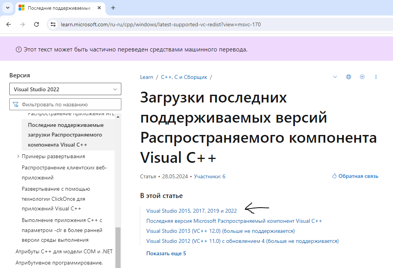Click the sidebar scrollbar thumb
This screenshot has height=268, width=393.
(x=118, y=248)
